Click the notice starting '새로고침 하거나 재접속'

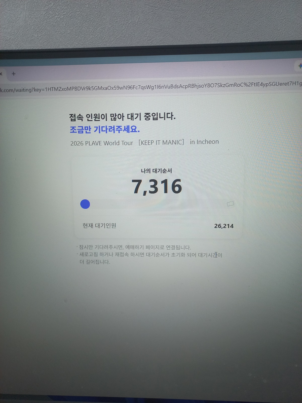tap(150, 255)
